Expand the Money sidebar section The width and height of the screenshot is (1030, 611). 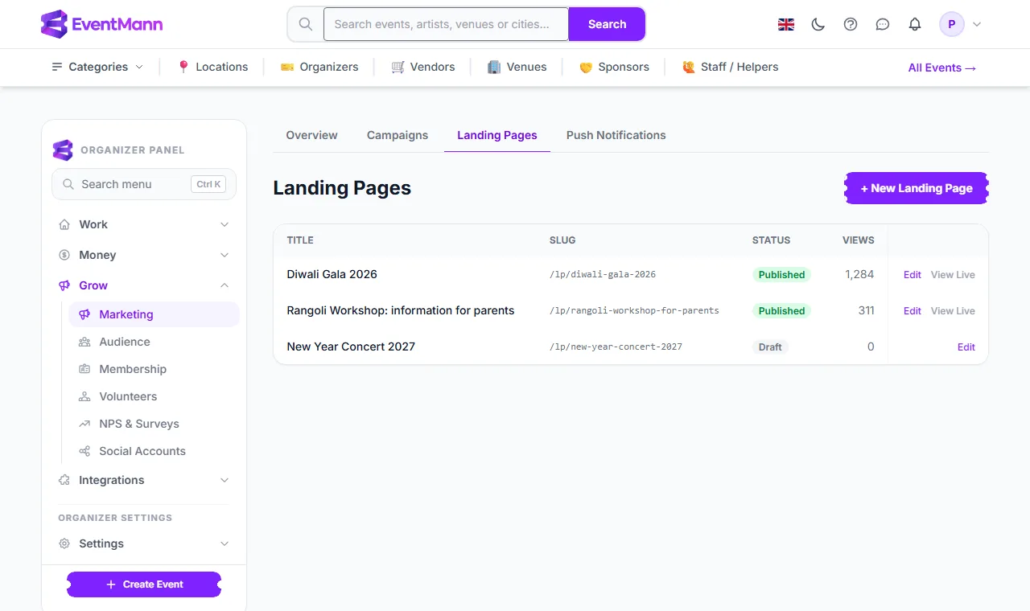144,255
